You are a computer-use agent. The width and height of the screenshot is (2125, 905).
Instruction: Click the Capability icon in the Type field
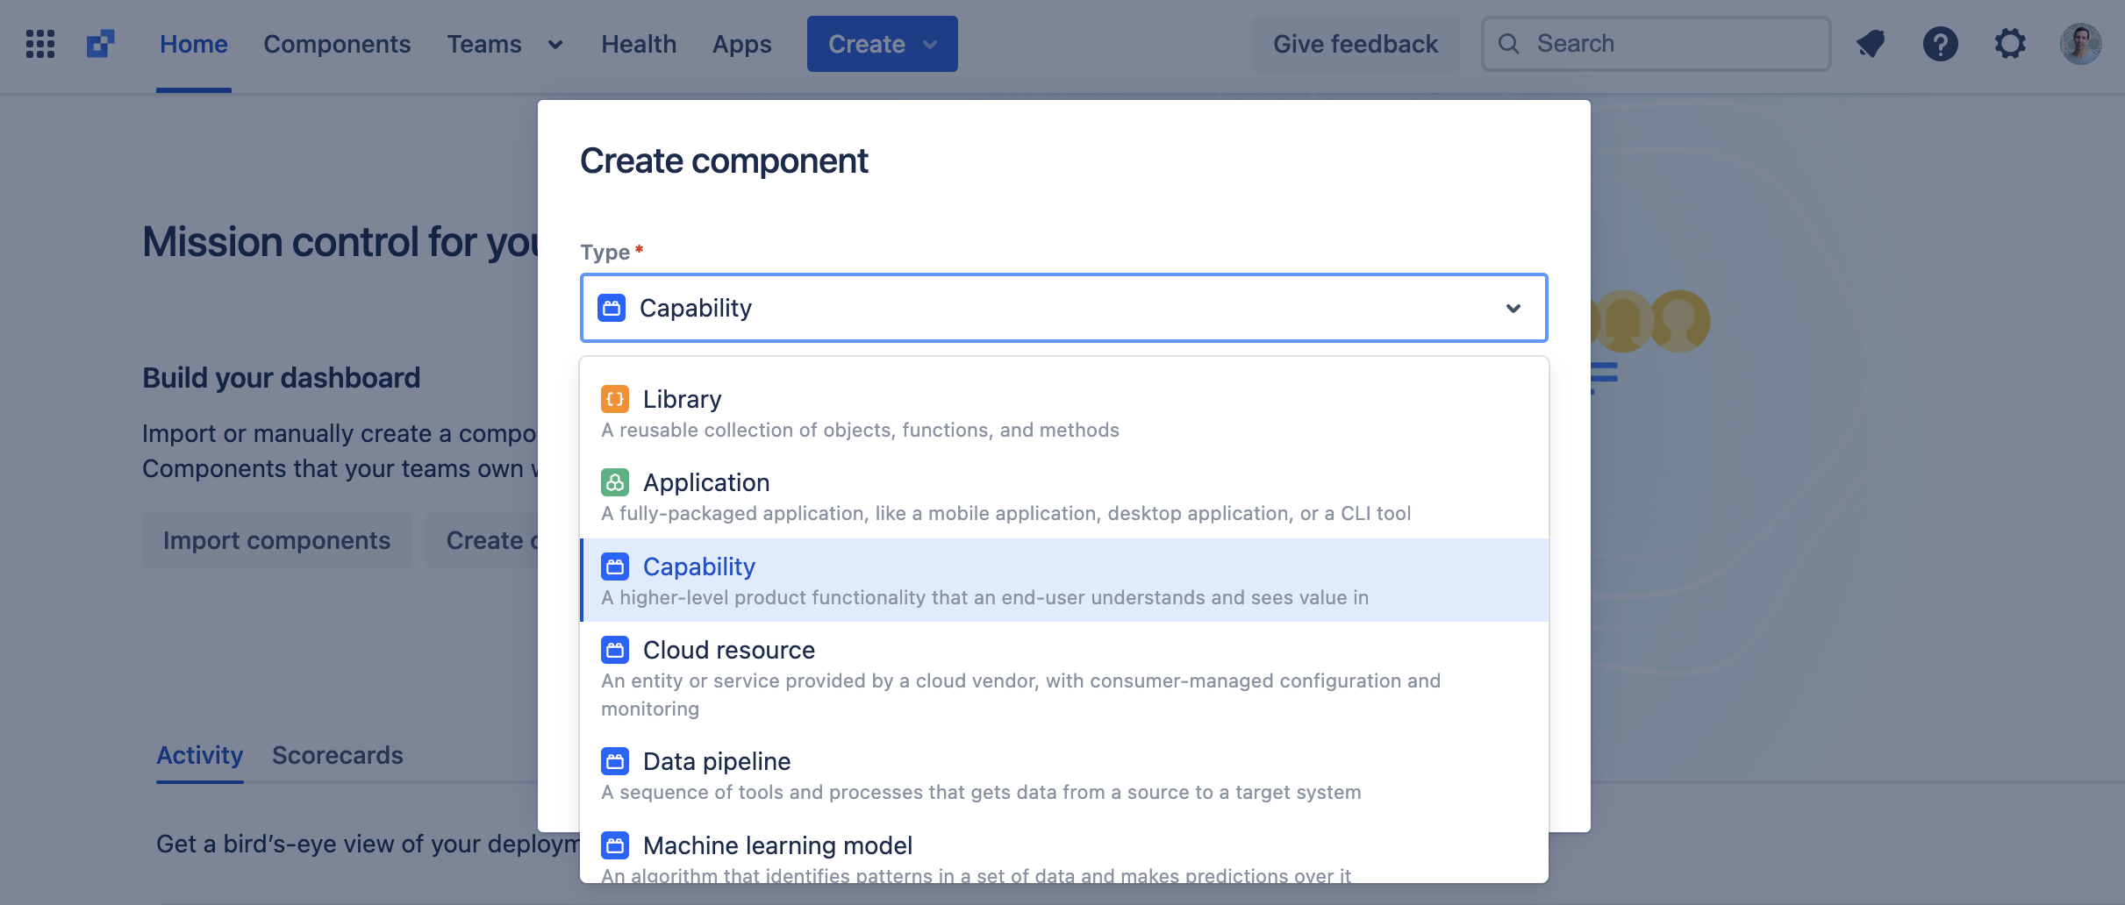pyautogui.click(x=612, y=308)
